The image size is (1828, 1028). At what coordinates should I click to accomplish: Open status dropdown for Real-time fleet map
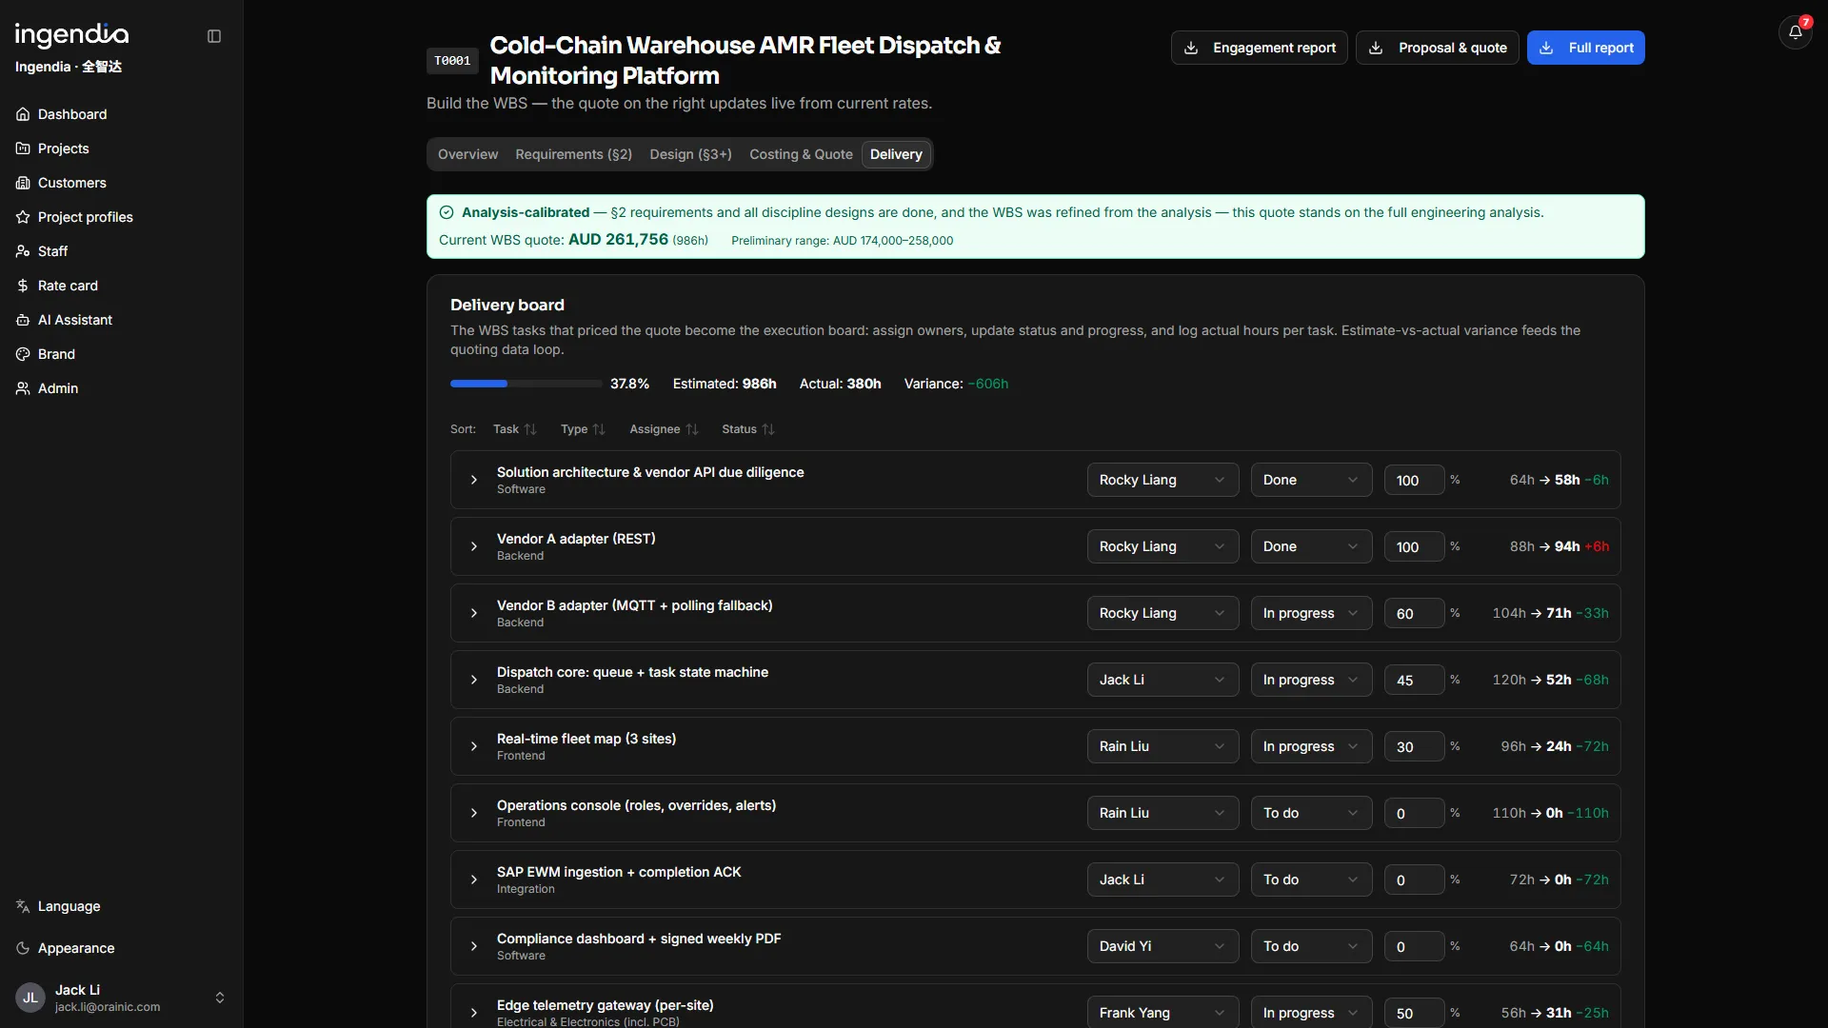1311,746
